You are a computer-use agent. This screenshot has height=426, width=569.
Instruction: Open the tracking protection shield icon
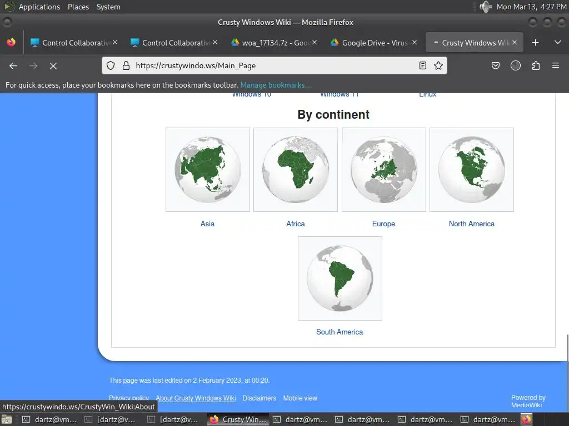tap(111, 65)
